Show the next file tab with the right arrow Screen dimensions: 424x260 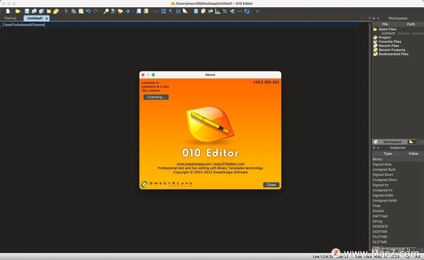point(365,18)
